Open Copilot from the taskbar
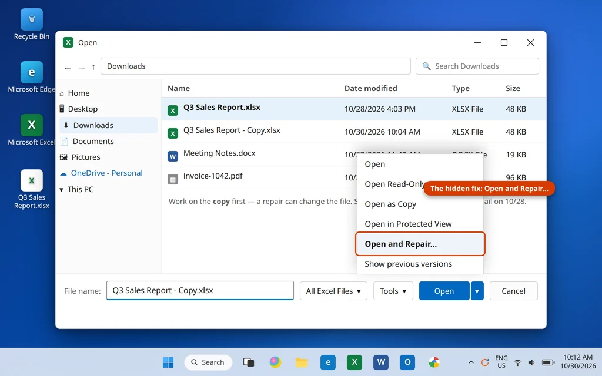Screen dimensions: 602x376 coord(275,362)
